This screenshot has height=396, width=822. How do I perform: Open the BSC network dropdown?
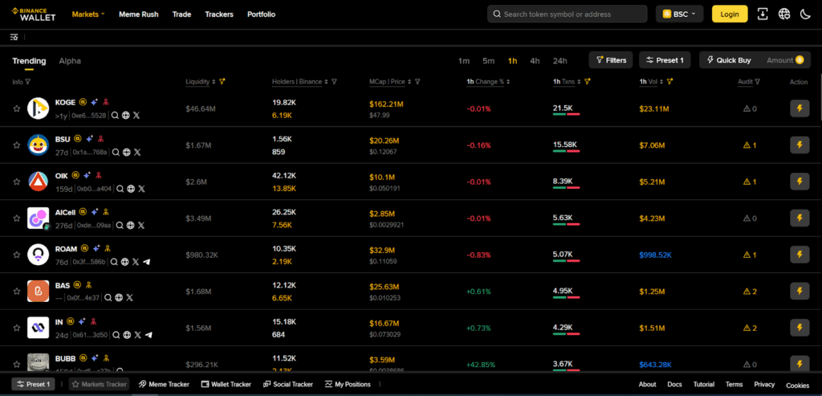tap(680, 14)
